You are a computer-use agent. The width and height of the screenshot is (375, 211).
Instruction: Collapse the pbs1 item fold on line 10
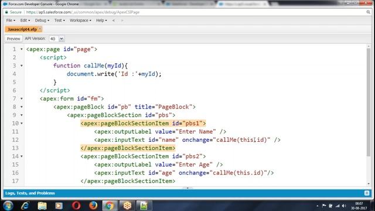pos(22,124)
